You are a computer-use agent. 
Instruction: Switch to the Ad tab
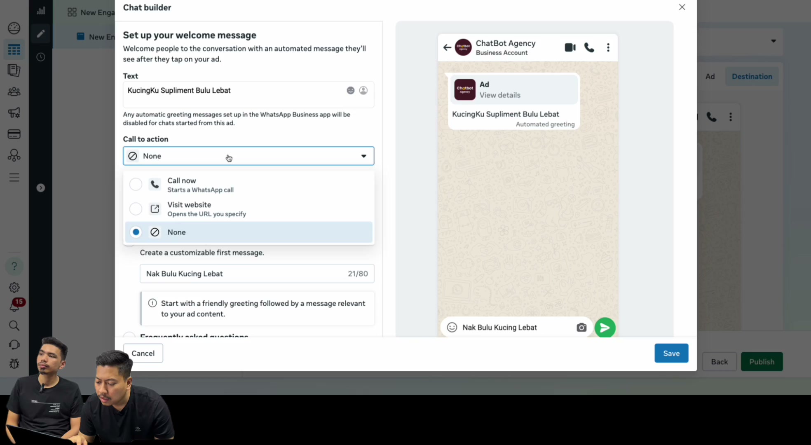(710, 76)
